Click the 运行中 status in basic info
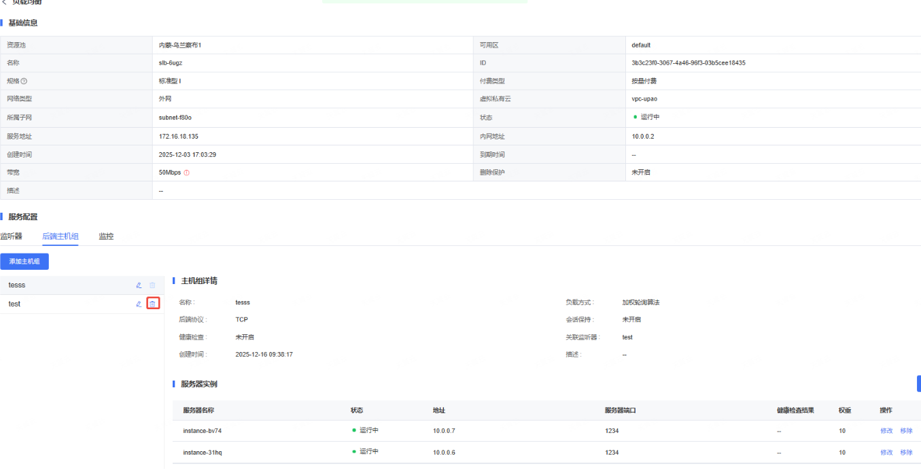 pos(650,118)
